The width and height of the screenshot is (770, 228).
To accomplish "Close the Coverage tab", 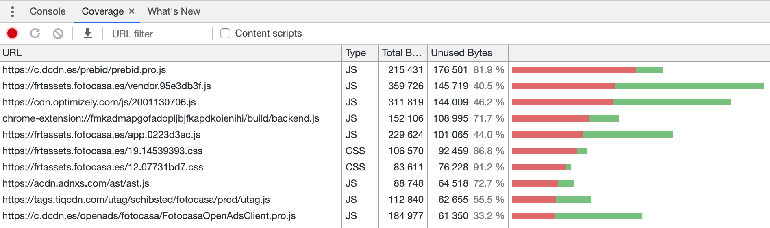I will (x=132, y=11).
